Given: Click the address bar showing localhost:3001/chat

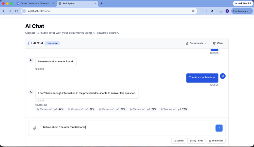Looking at the screenshot, I should tap(109, 11).
